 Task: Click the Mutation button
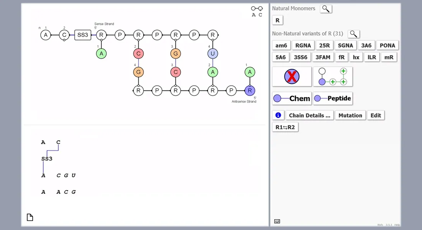point(350,115)
